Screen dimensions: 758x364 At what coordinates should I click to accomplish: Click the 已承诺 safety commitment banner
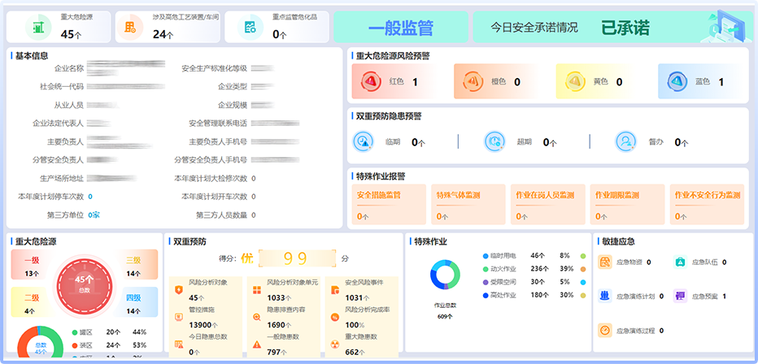click(x=612, y=27)
